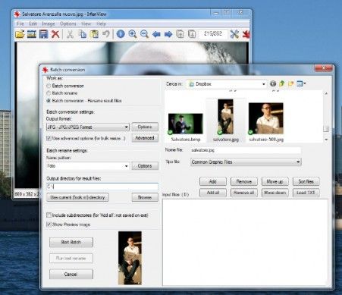Image resolution: width=342 pixels, height=295 pixels.
Task: Open the Slideshow icon in IrfanView toolbar
Action: point(32,34)
